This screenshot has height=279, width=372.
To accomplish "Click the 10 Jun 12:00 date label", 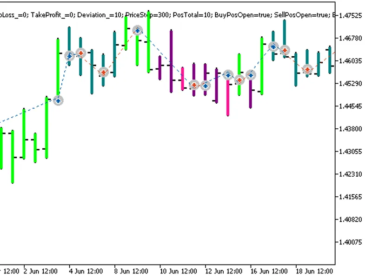I will tap(179, 271).
